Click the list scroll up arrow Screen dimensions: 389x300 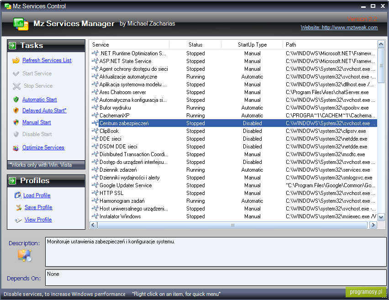point(381,44)
